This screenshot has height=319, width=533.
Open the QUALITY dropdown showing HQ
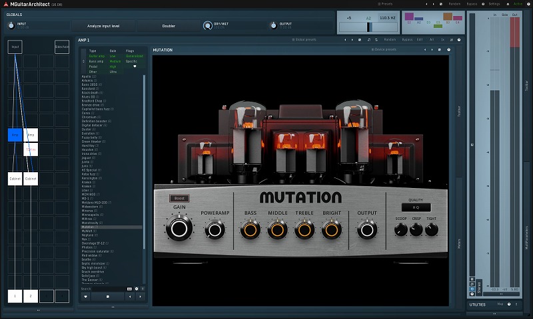(416, 207)
